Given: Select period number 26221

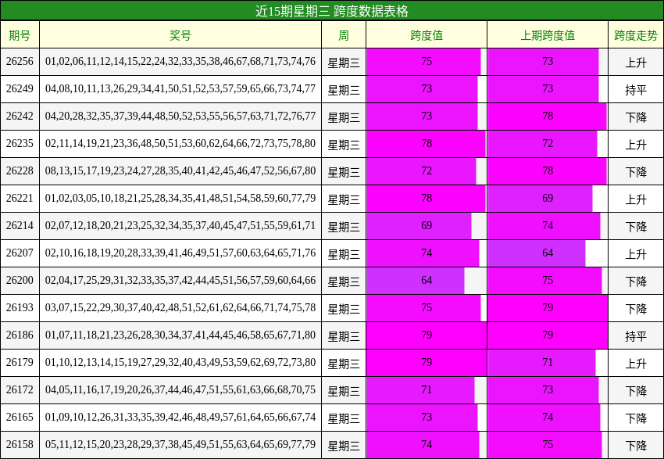Looking at the screenshot, I should coord(20,199).
